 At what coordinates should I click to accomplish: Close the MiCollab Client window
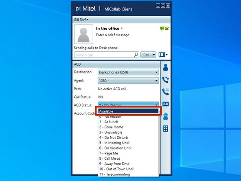pyautogui.click(x=168, y=6)
